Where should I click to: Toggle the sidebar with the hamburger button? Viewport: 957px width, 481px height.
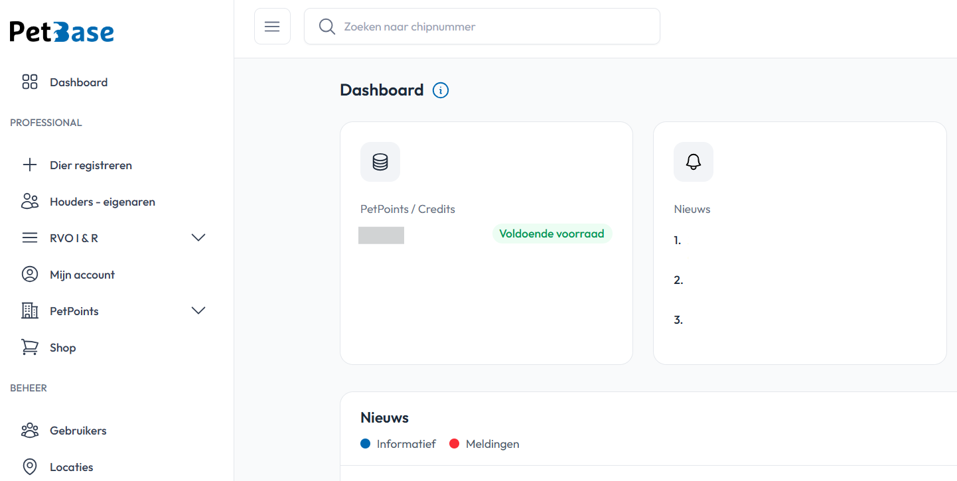272,27
